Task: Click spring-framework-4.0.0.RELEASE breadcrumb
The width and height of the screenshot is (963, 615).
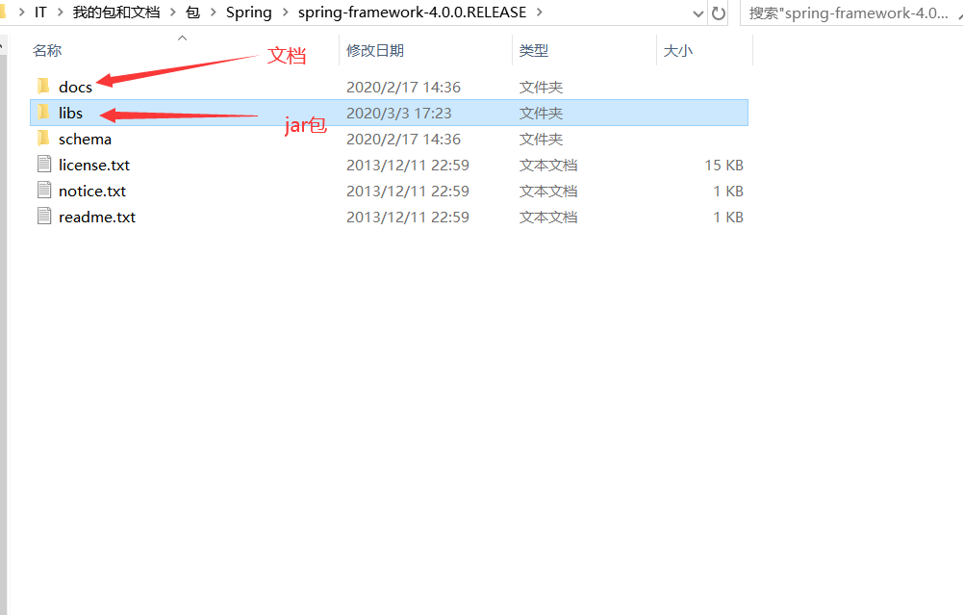Action: [x=412, y=13]
